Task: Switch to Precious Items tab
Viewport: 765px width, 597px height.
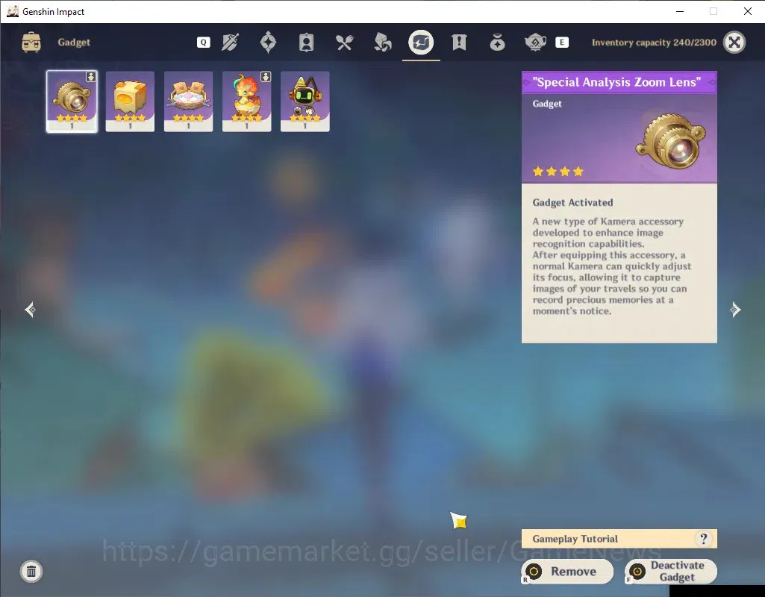Action: 497,43
